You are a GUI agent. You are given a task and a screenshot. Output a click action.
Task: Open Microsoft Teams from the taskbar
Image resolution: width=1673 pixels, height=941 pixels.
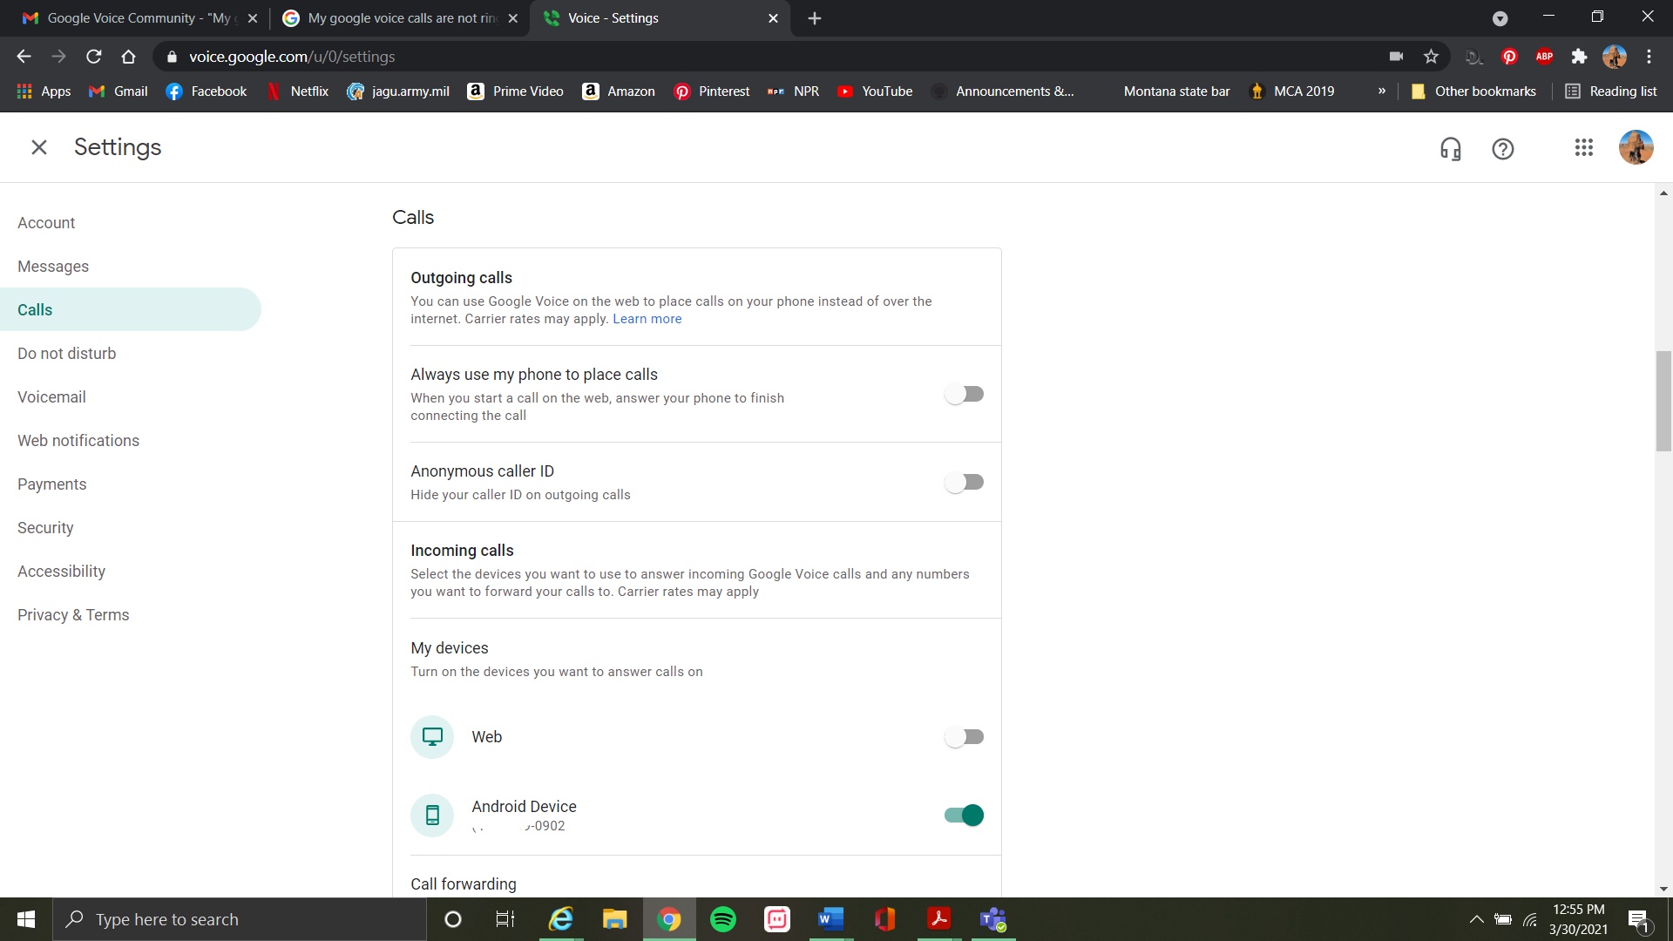point(993,919)
